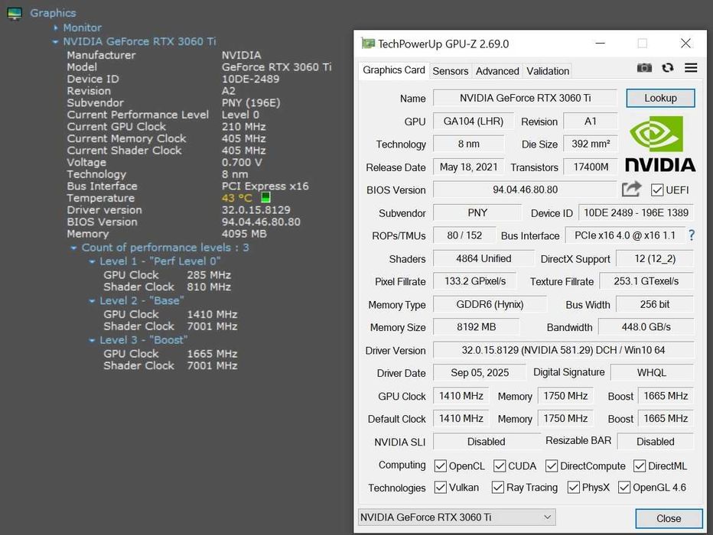Toggle the Ray Tracing checkbox
713x535 pixels.
497,488
